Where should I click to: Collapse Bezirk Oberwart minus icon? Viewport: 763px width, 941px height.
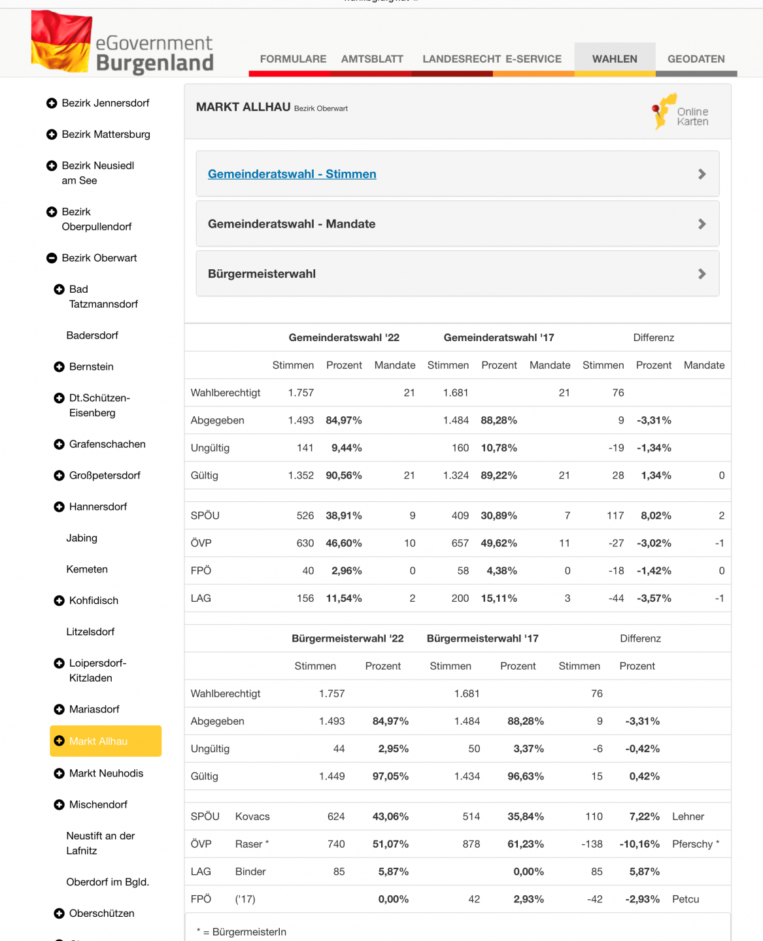52,258
